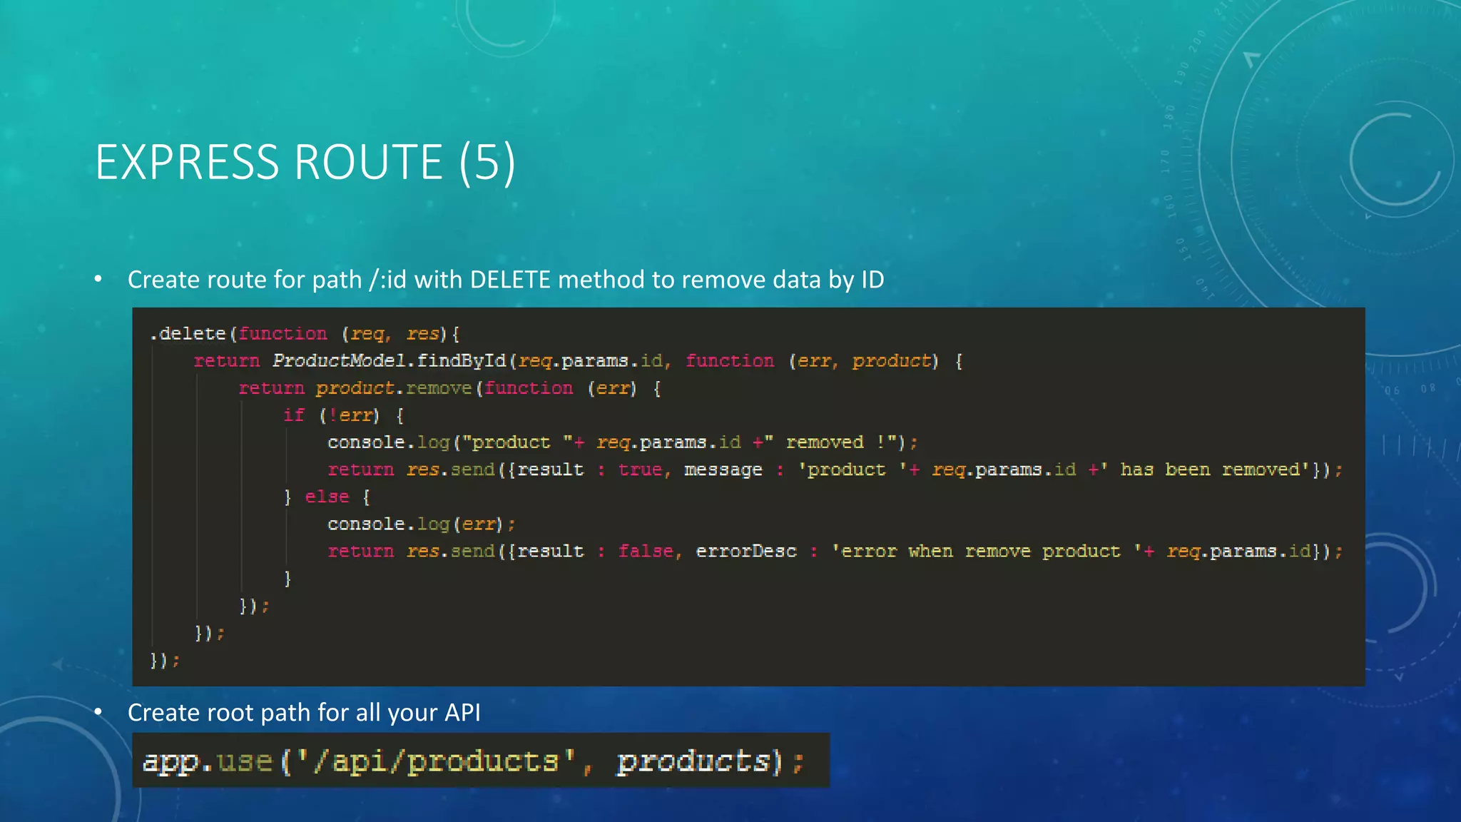
Task: Click the first bullet point marker
Action: click(98, 280)
